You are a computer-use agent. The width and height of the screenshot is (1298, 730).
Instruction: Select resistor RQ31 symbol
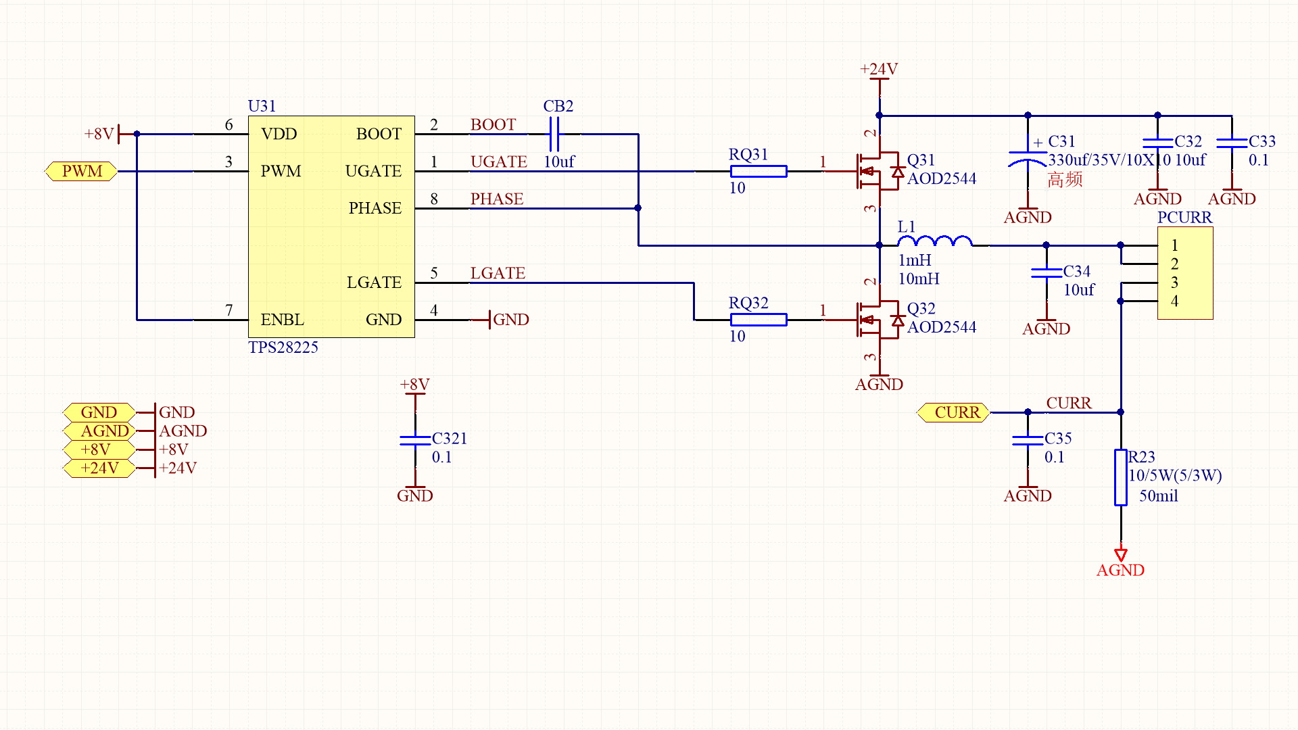coord(758,171)
